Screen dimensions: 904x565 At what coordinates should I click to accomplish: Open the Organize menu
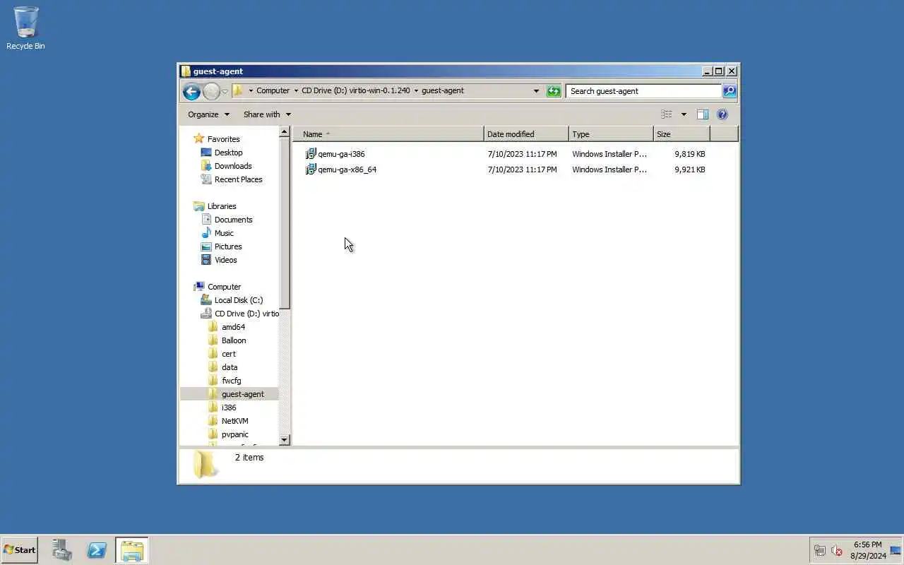click(208, 114)
